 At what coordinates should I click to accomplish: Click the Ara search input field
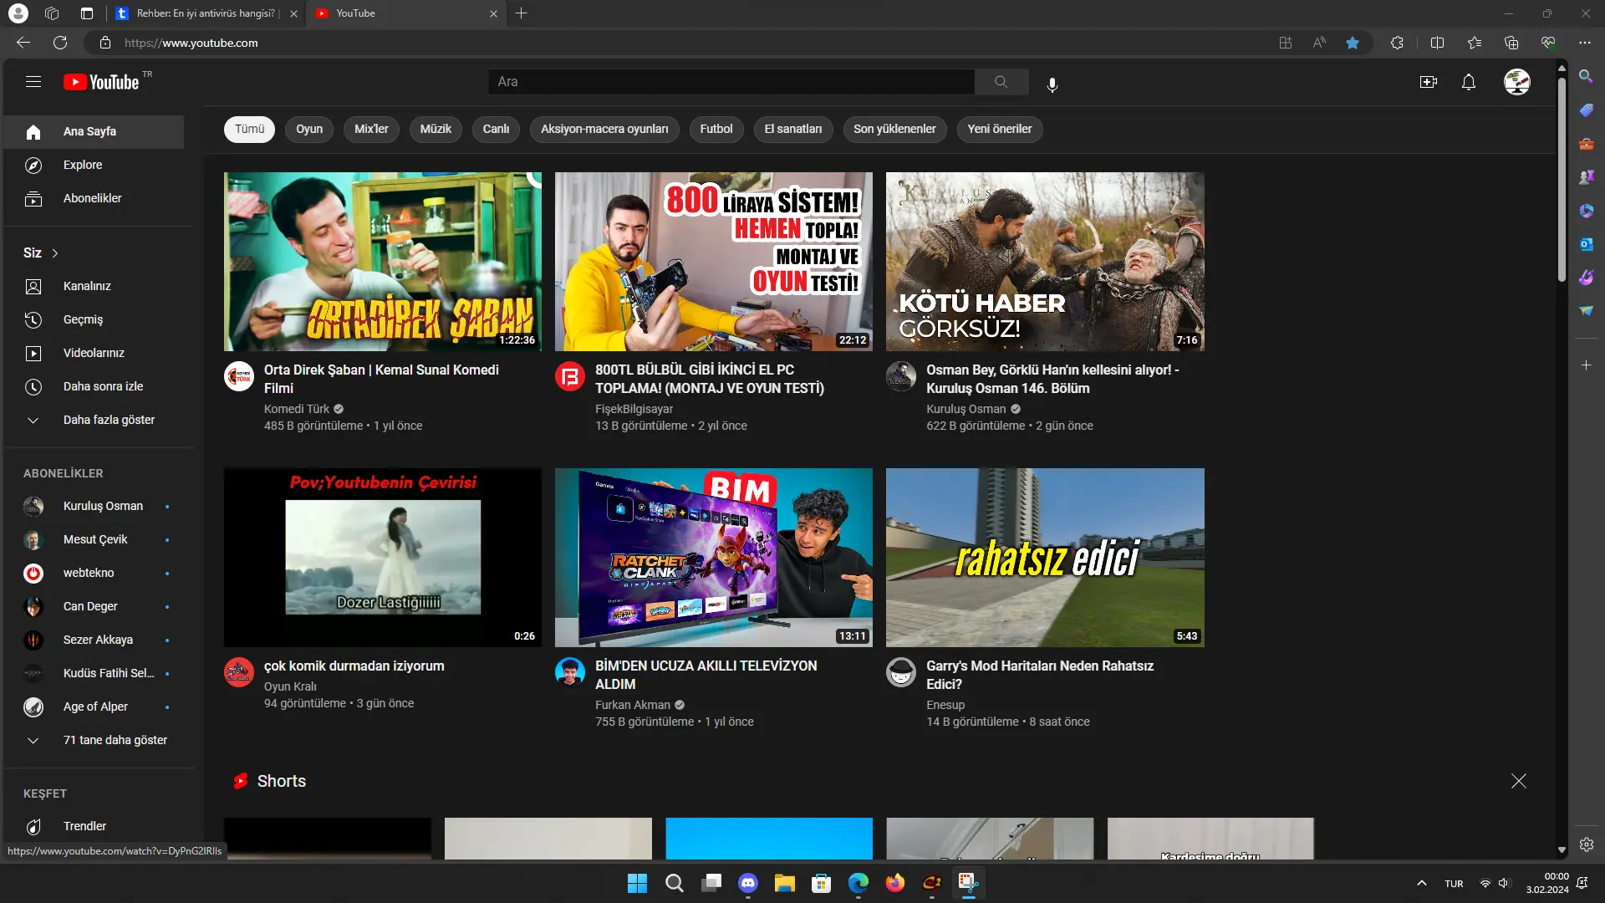pos(731,82)
